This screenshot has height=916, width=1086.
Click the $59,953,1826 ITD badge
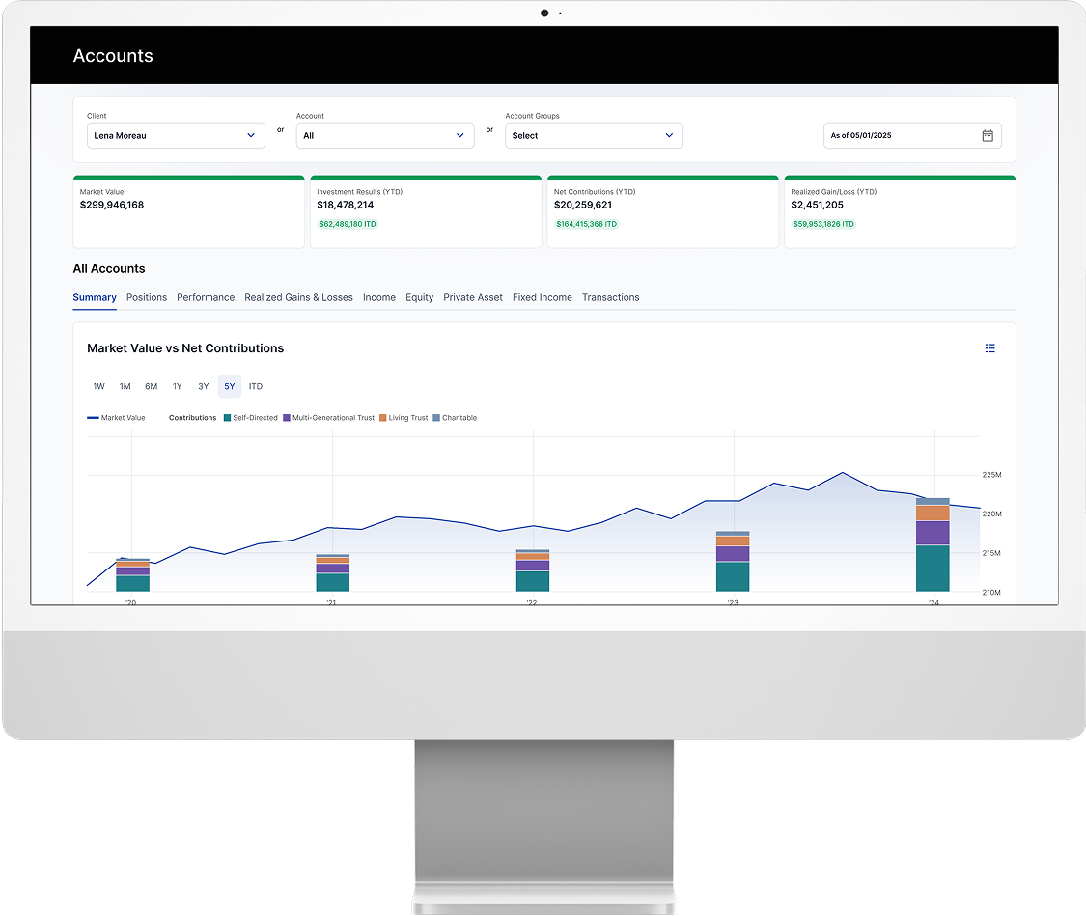[823, 224]
